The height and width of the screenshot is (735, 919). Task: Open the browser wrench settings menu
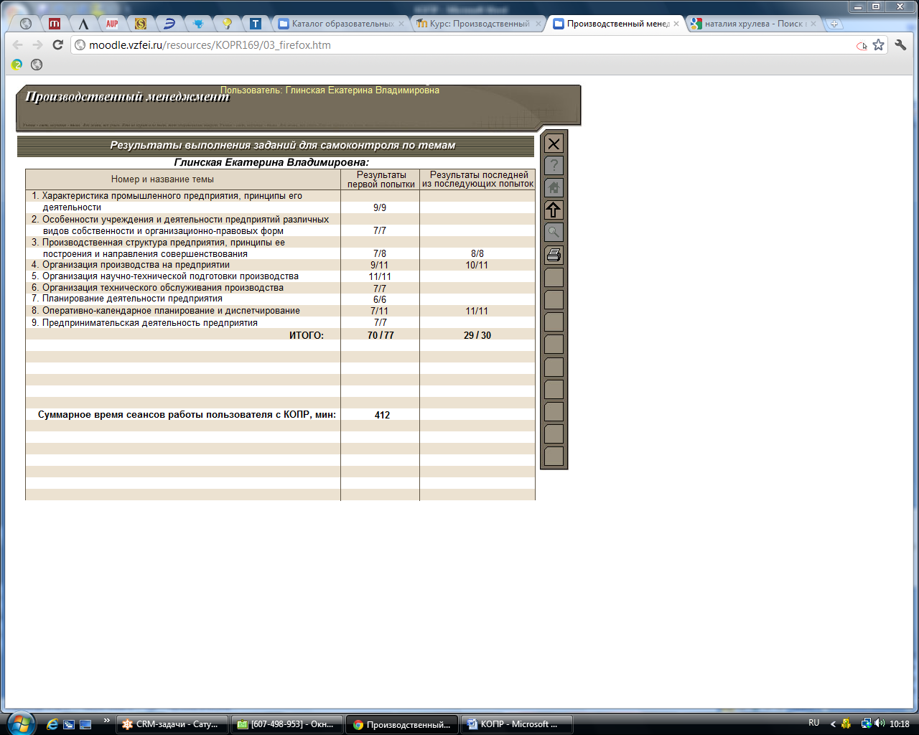(900, 45)
